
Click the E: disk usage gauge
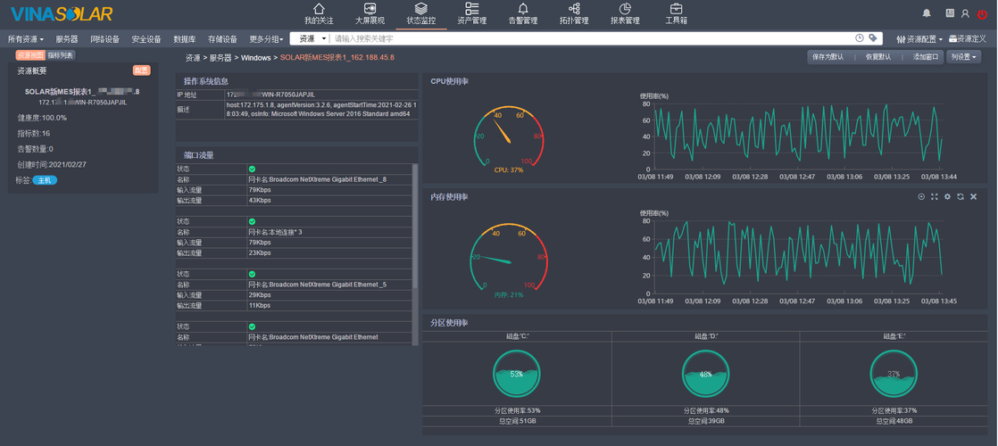pyautogui.click(x=894, y=374)
